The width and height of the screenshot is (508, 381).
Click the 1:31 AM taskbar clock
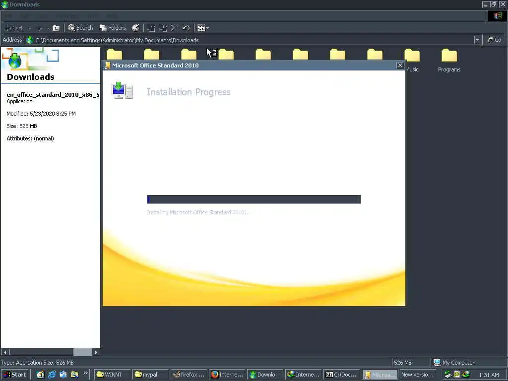tap(489, 375)
